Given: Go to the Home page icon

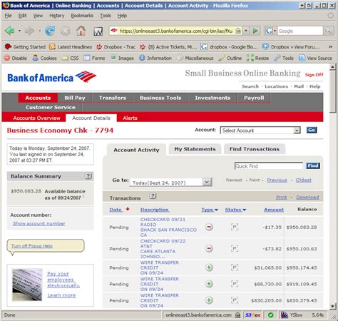Looking at the screenshot, I should 81,31.
